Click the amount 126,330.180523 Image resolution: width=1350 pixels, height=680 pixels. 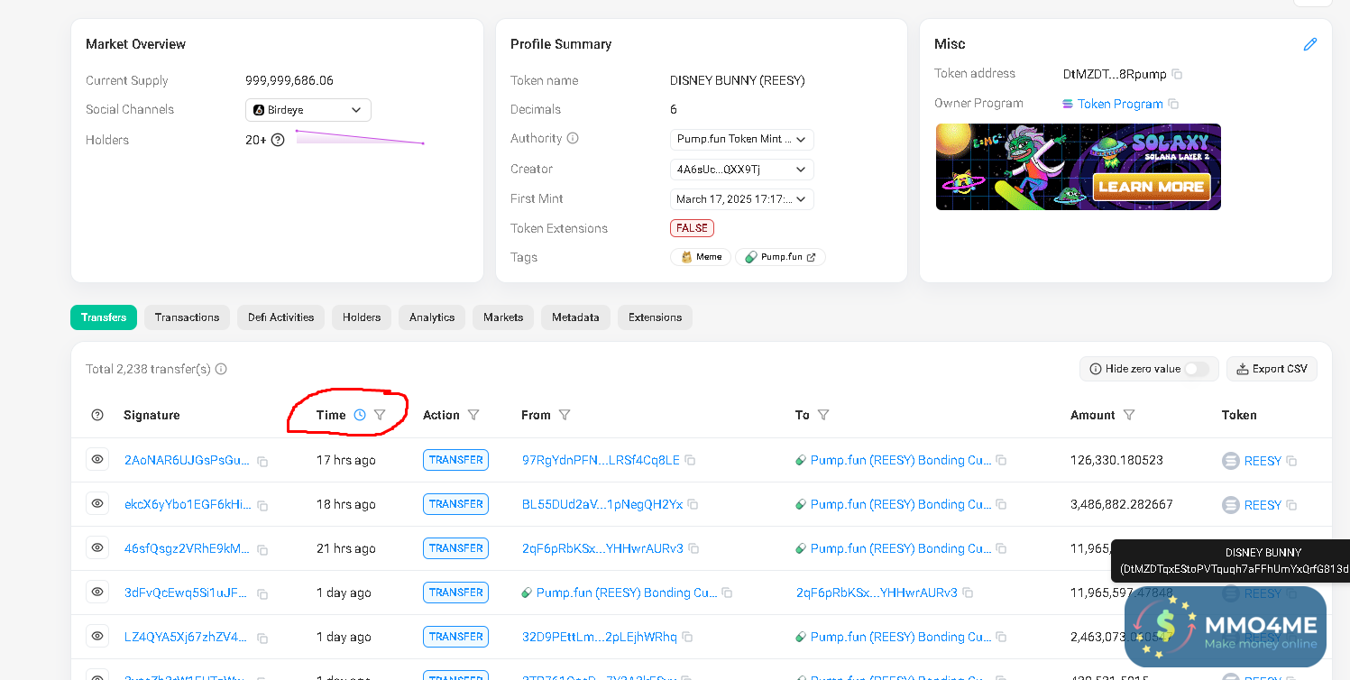point(1116,460)
